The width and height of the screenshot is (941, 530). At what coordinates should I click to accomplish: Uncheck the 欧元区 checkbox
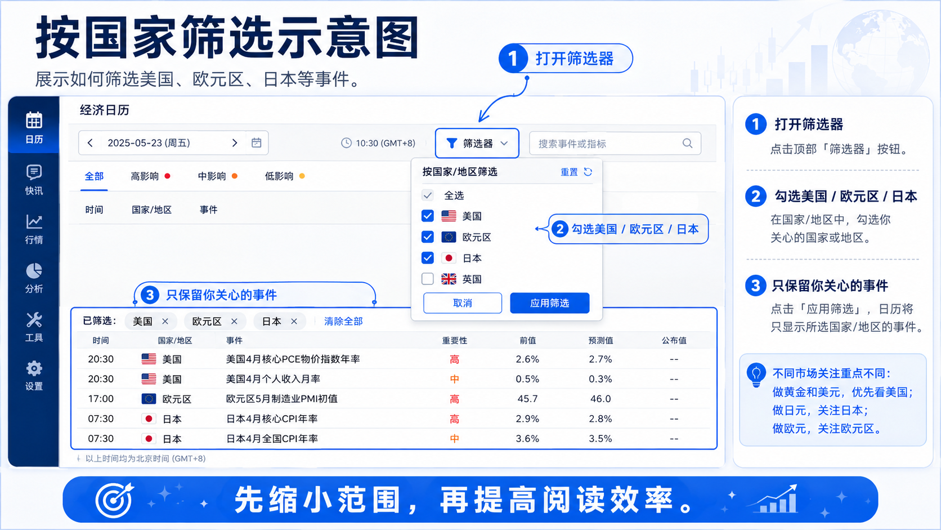(x=428, y=237)
